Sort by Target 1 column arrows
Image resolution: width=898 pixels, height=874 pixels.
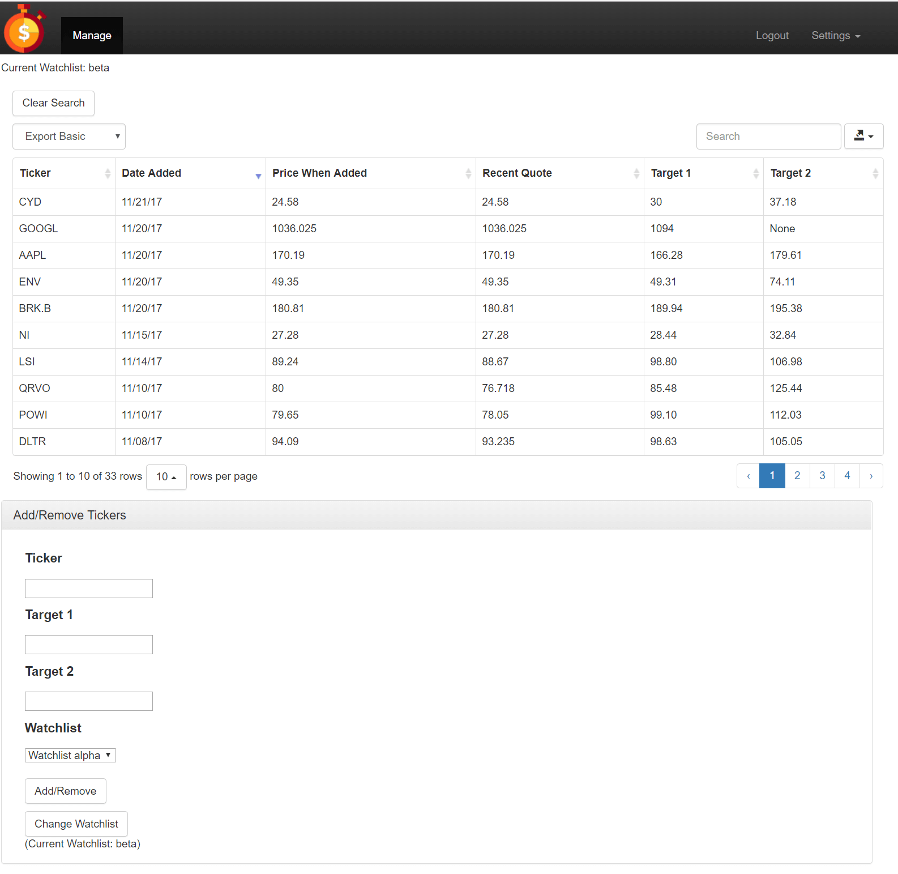[x=756, y=173]
